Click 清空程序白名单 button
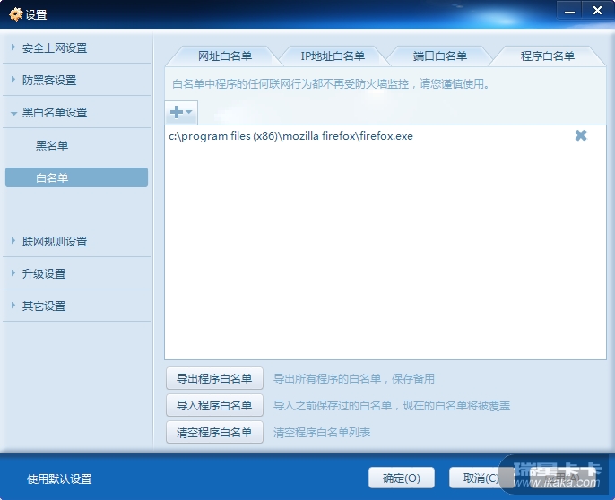 [x=214, y=432]
